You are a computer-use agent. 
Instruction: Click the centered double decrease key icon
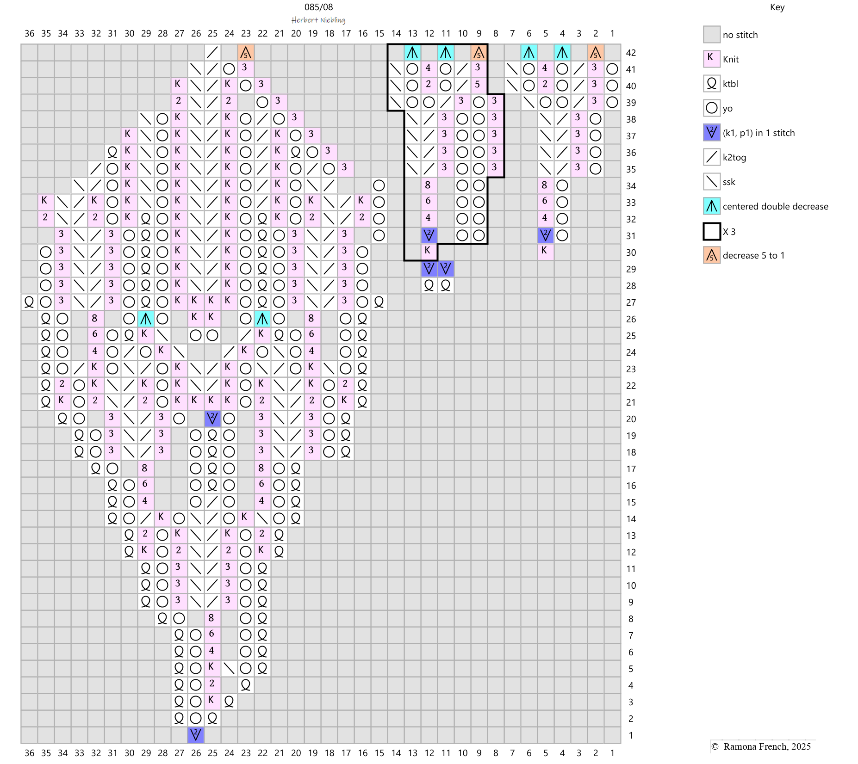711,206
